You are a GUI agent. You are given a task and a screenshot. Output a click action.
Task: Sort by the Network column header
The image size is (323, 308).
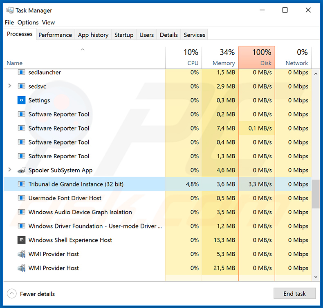pos(293,58)
